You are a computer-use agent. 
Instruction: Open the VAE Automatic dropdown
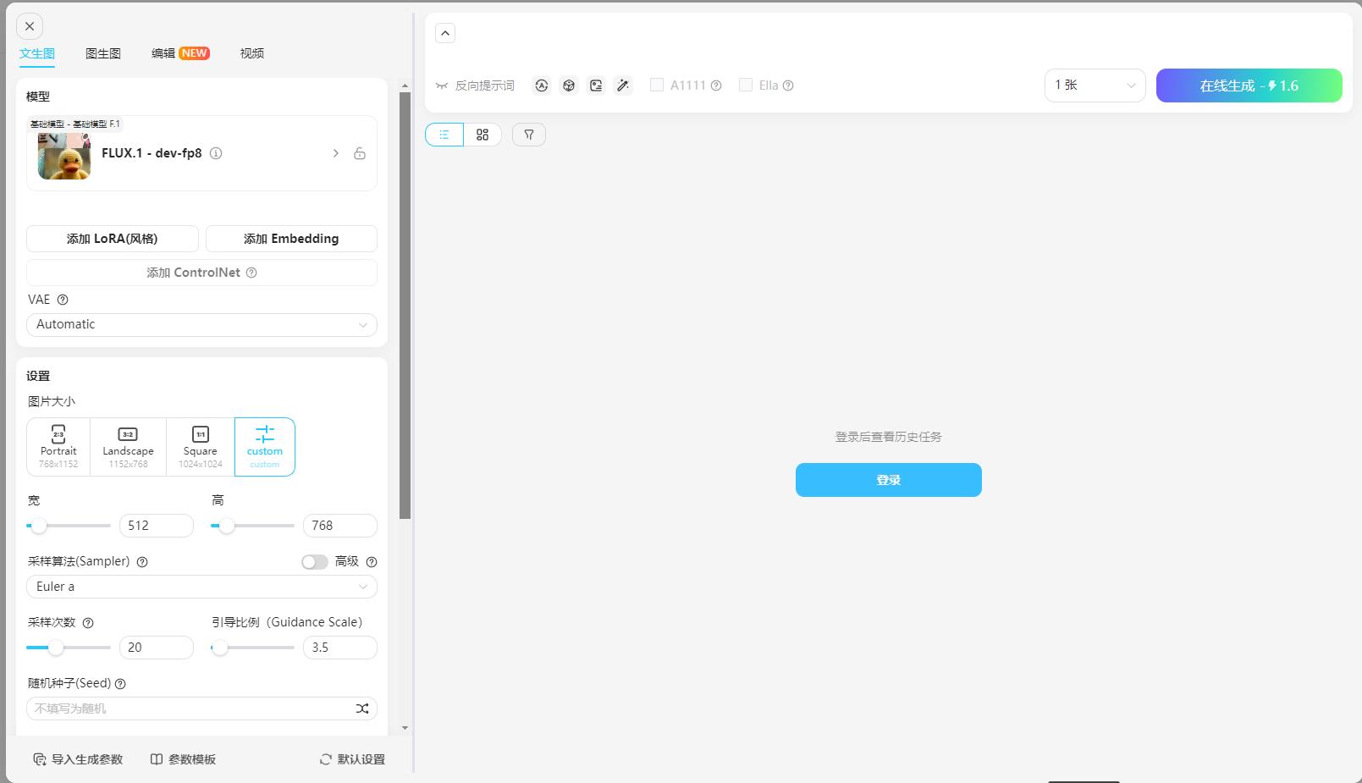201,325
